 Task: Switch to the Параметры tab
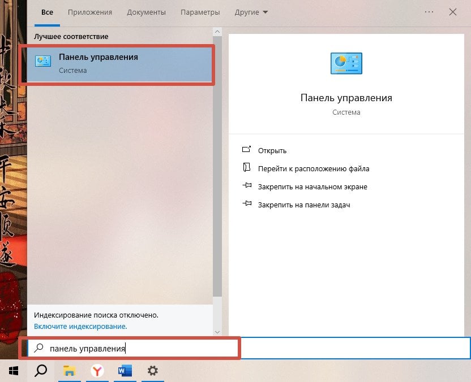[x=200, y=12]
